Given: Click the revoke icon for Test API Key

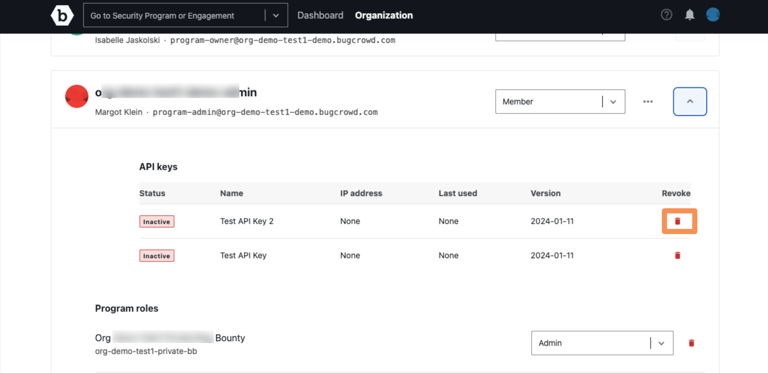Looking at the screenshot, I should tap(677, 255).
